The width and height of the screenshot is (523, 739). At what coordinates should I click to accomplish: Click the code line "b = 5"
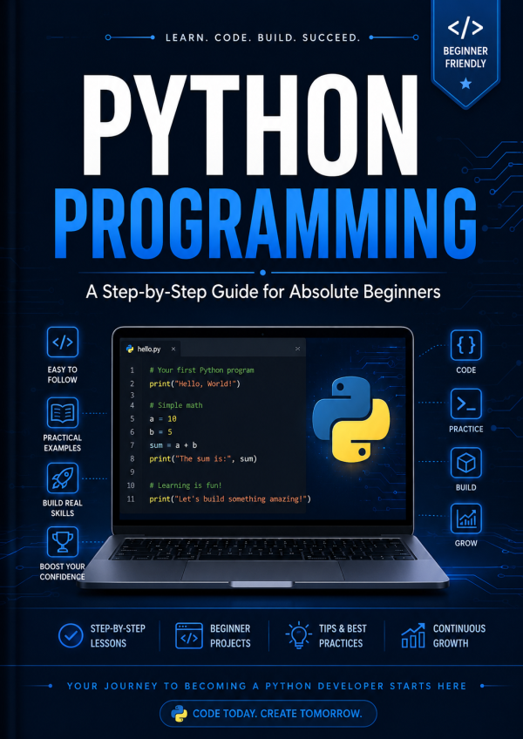(x=160, y=431)
